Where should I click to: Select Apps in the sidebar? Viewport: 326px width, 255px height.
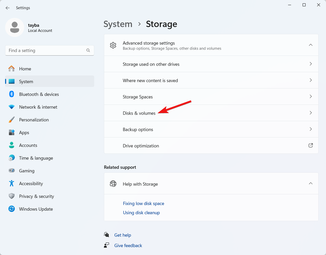[x=24, y=133]
